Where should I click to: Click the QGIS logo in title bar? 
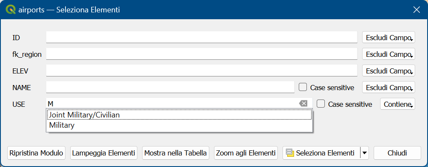click(11, 10)
